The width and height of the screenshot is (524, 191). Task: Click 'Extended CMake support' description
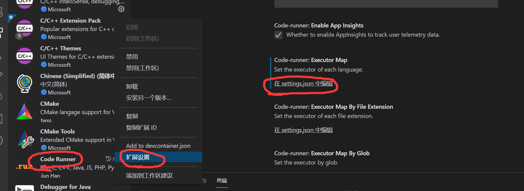[77, 140]
